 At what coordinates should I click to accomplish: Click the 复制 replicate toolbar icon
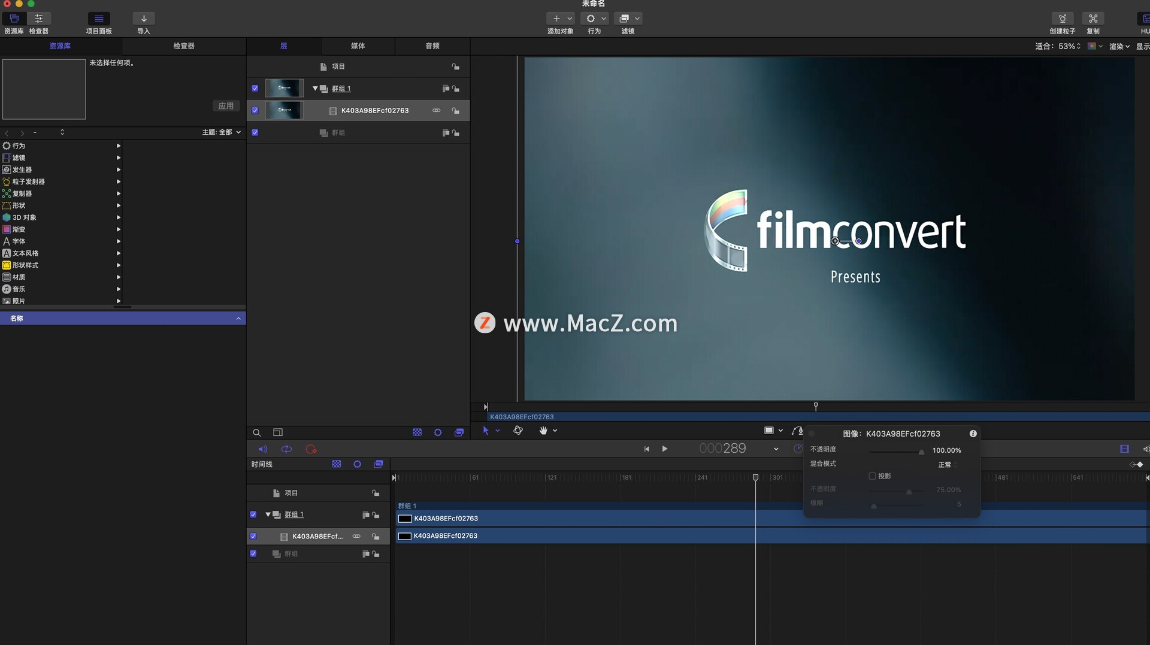point(1093,19)
